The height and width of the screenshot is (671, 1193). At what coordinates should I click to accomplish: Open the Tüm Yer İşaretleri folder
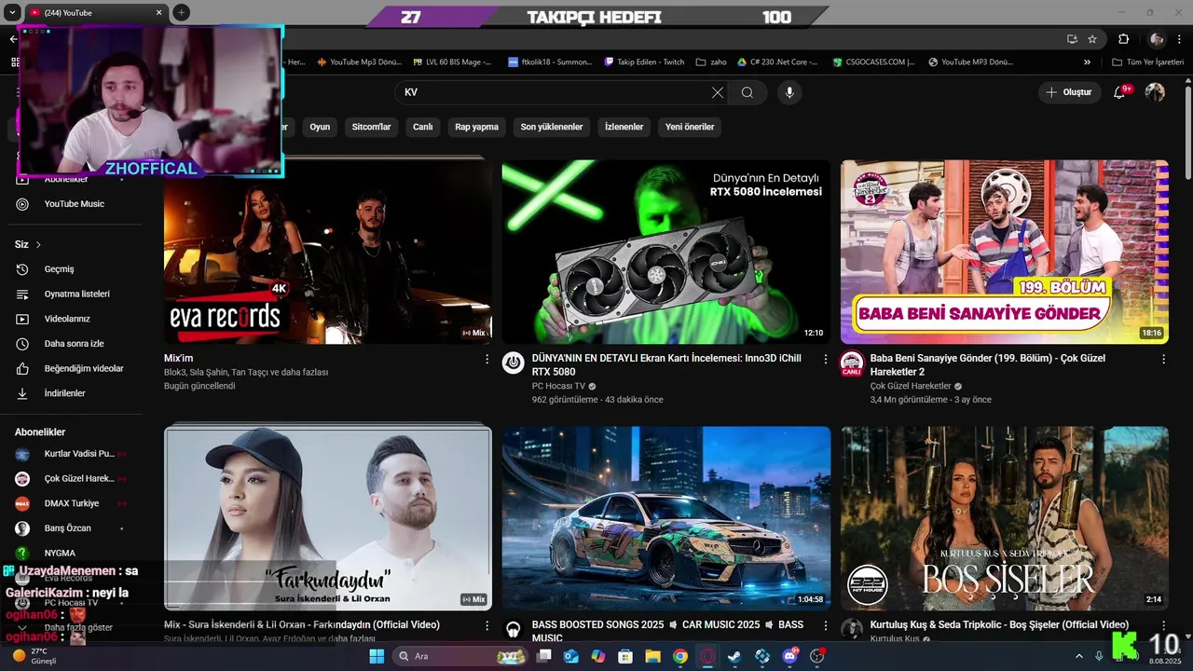coord(1149,62)
